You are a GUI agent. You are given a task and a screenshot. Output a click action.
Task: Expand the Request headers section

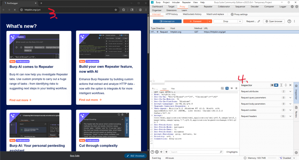pyautogui.click(x=290, y=116)
